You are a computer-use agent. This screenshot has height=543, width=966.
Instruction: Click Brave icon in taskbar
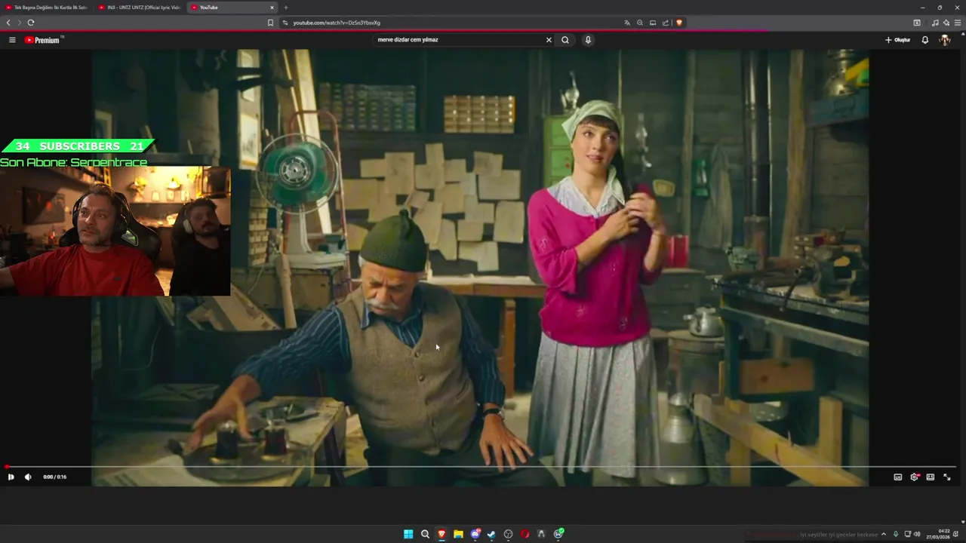441,534
